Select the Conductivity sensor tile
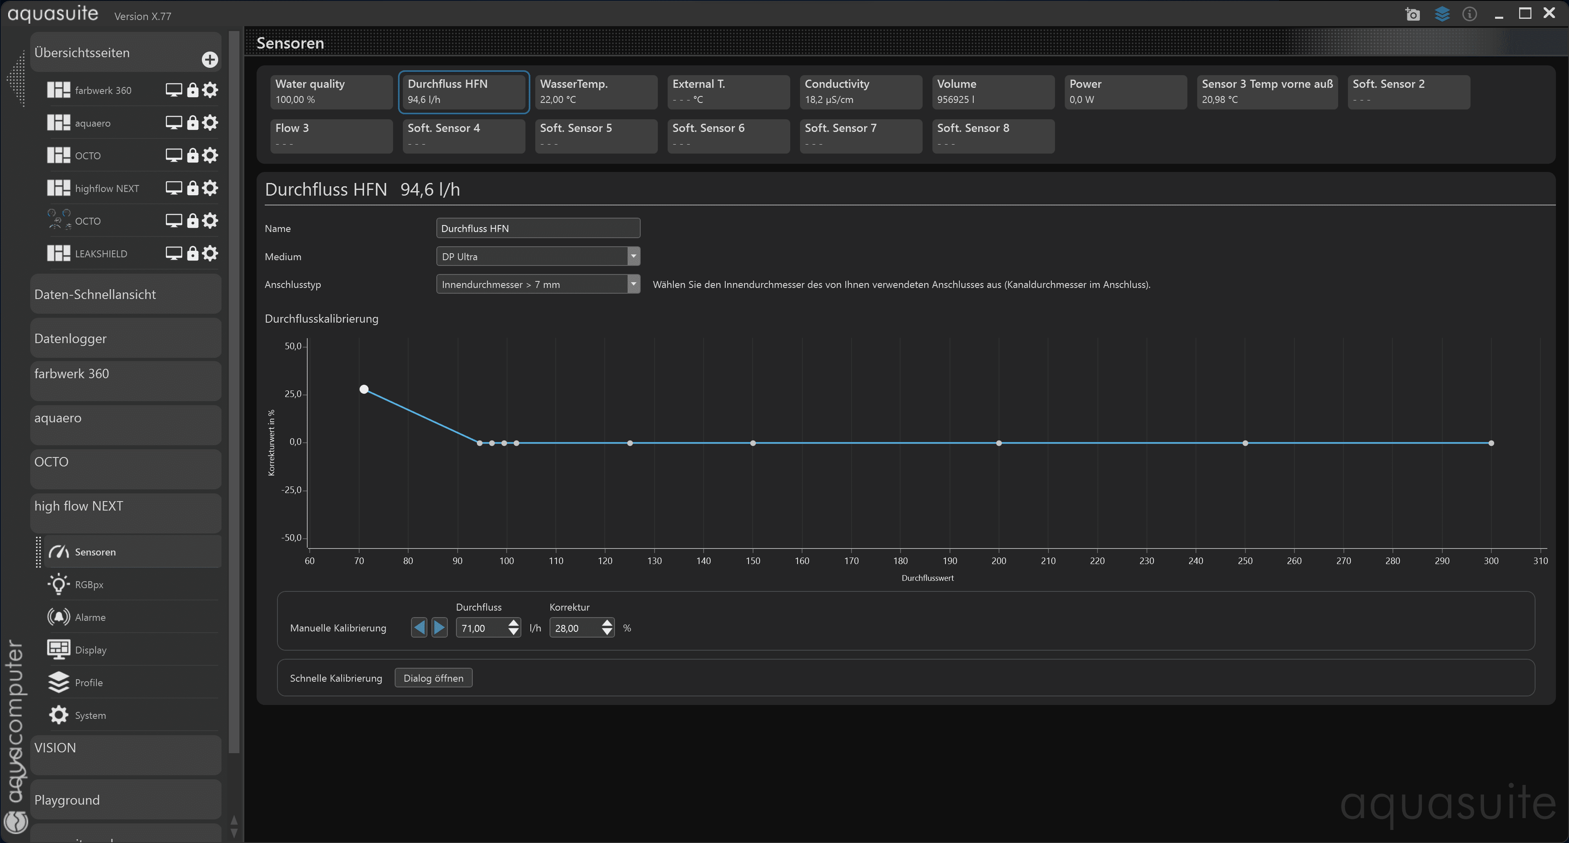 [x=860, y=92]
